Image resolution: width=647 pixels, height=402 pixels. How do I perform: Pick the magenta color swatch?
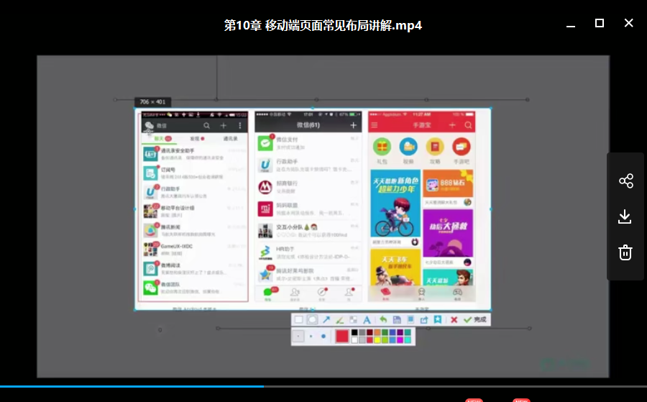pyautogui.click(x=400, y=340)
